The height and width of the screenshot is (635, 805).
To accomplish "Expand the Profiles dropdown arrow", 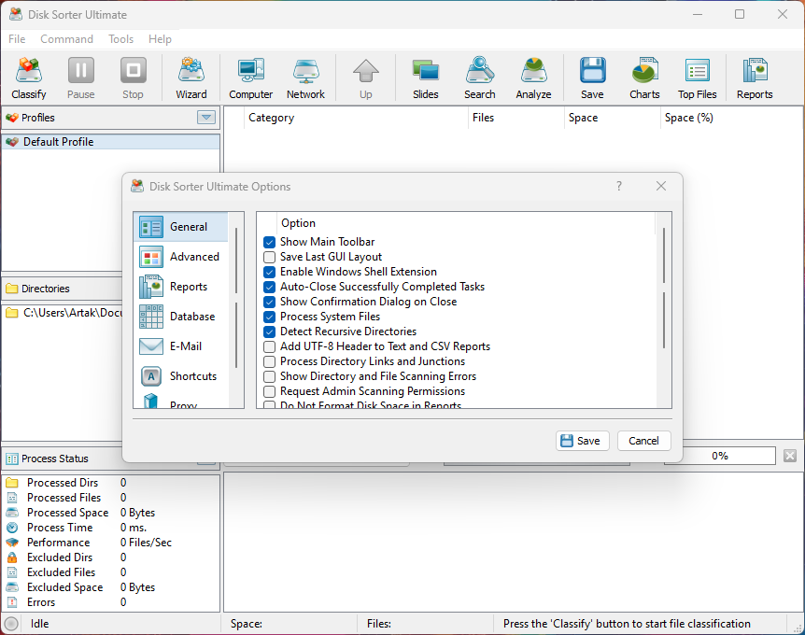I will 206,118.
